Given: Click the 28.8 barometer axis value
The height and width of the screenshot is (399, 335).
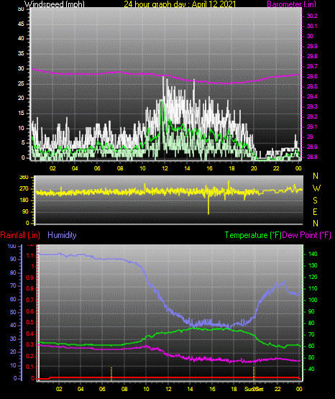Looking at the screenshot, I should tap(312, 157).
